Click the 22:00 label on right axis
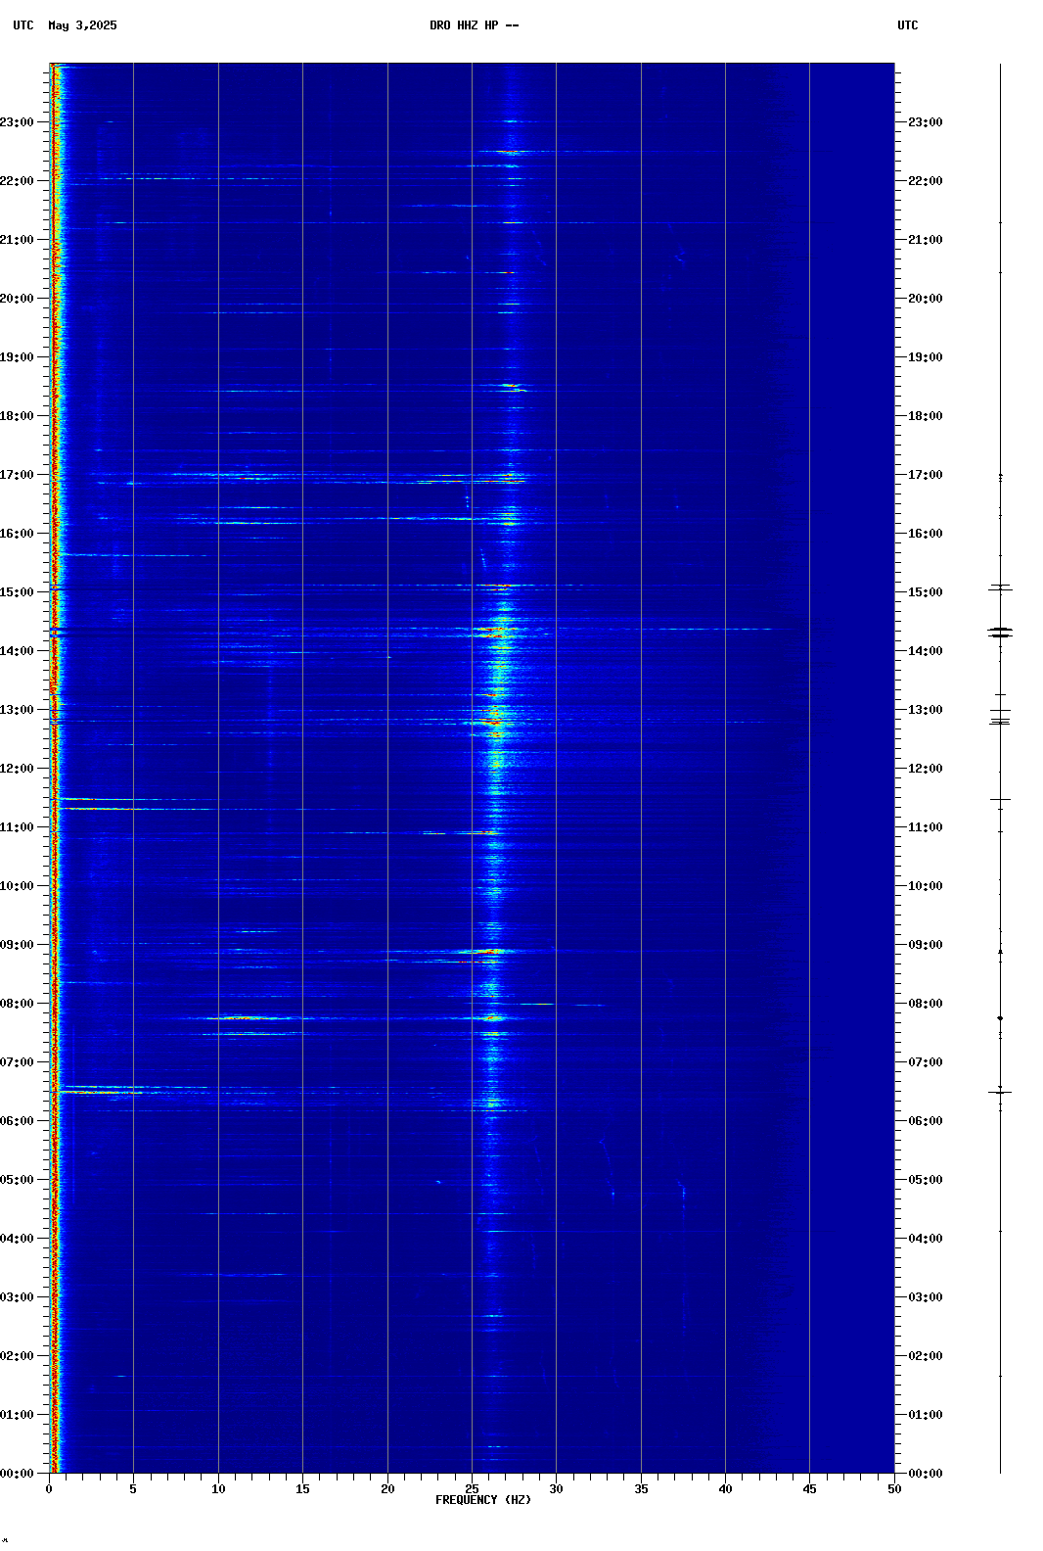Screen dimensions: 1043x1551 point(926,181)
